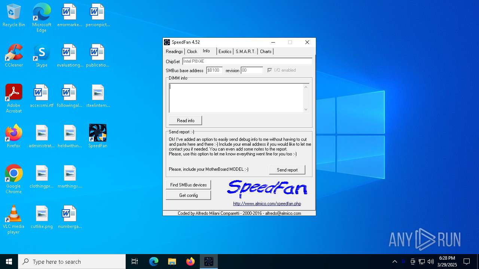The image size is (479, 269).
Task: Click the Send report button
Action: [287, 170]
